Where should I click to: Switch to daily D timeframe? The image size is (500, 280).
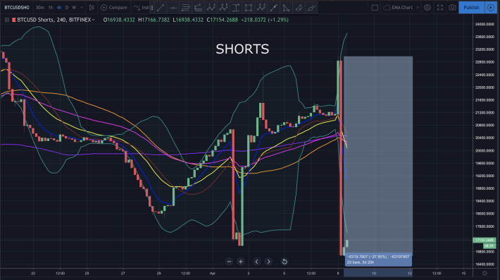pos(67,7)
